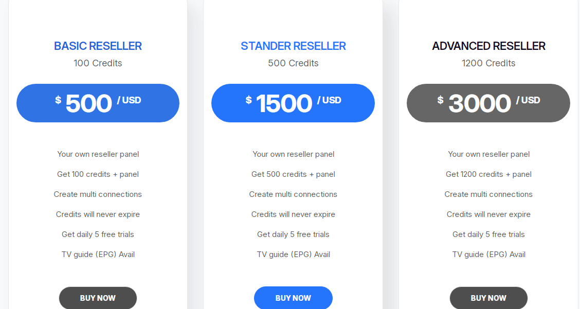Open the BASIC RESELLER plan heading
The image size is (580, 309).
98,46
